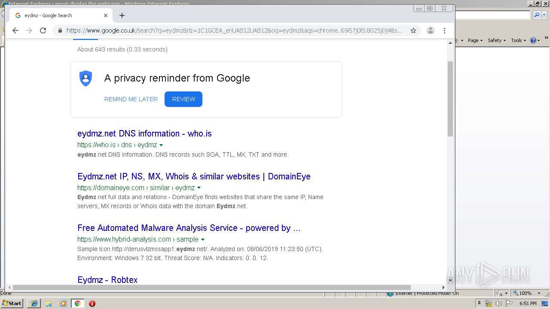Image resolution: width=550 pixels, height=309 pixels.
Task: Open the Eydmz - Robtex result
Action: [107, 280]
